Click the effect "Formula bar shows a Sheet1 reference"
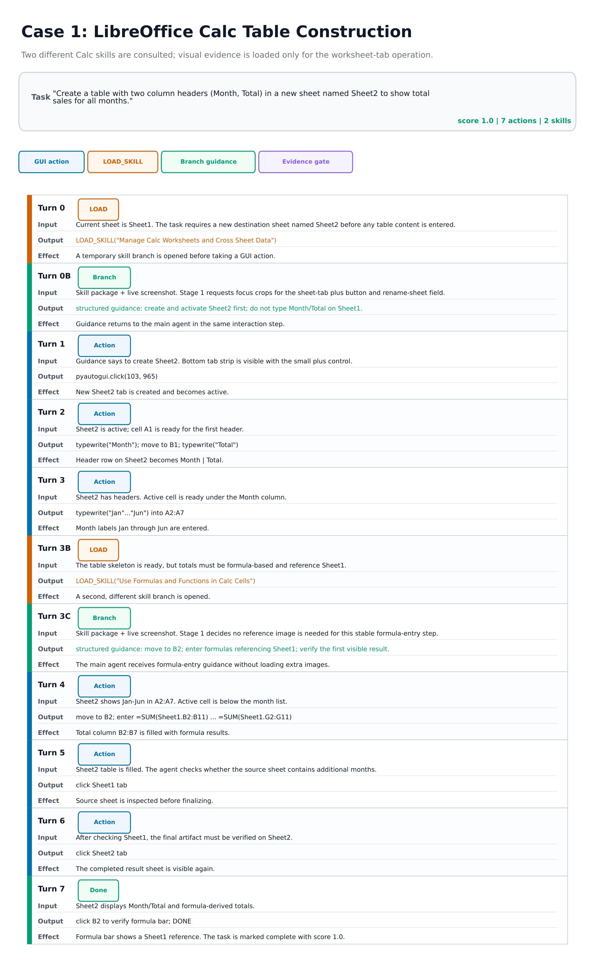 coord(210,936)
